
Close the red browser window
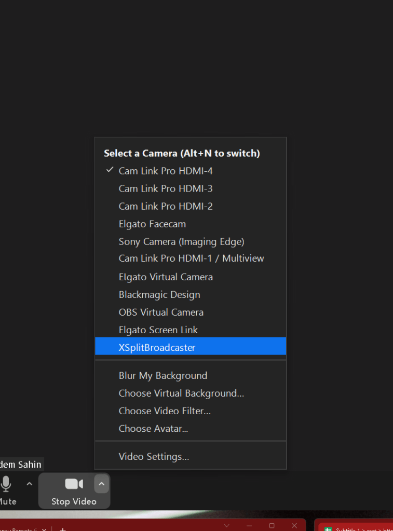coord(294,526)
